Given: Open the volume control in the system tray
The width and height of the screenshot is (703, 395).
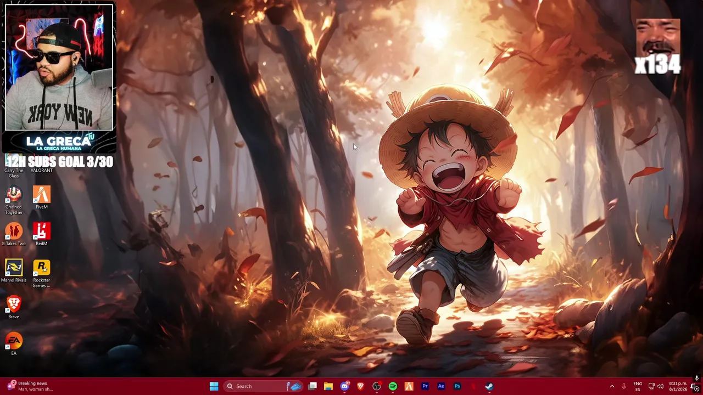Looking at the screenshot, I should (x=661, y=386).
